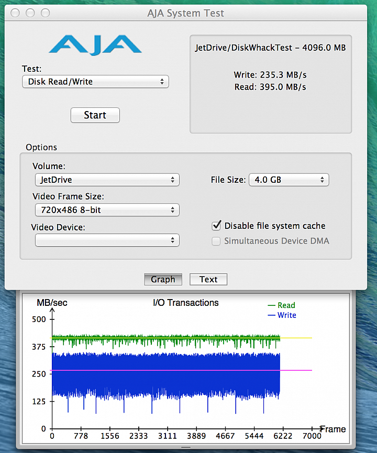
Task: Click the 500 value on the Y axis
Action: [39, 319]
